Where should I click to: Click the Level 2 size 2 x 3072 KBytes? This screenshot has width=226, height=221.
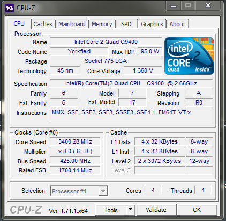[160, 161]
